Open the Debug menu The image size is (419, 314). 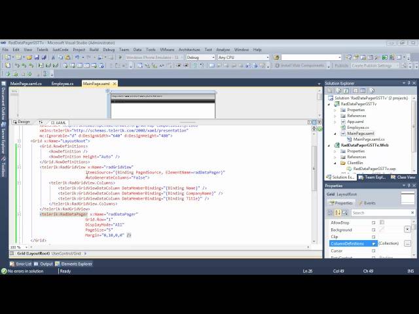(109, 50)
